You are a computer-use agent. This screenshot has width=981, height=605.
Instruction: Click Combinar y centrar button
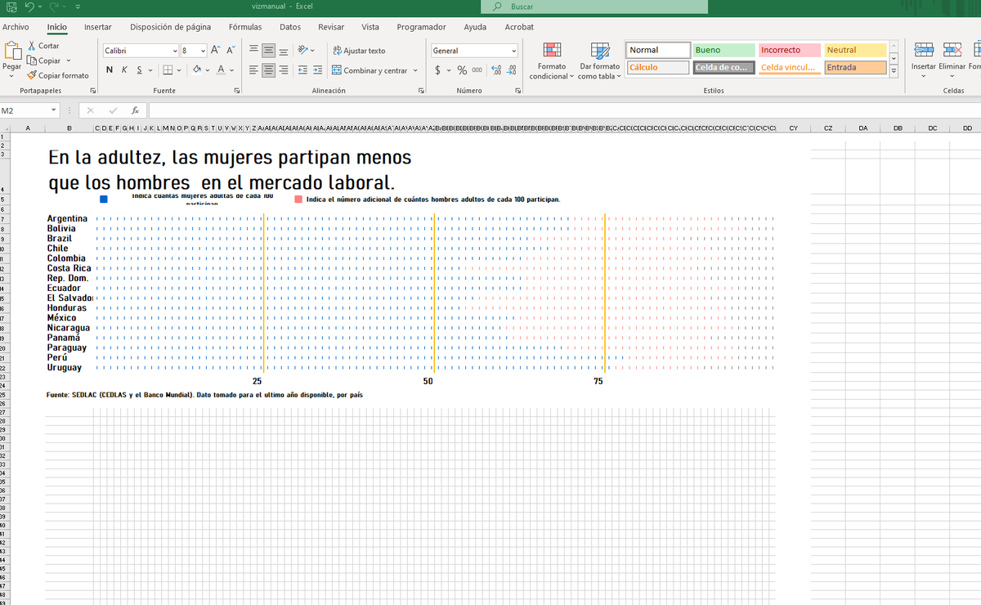click(370, 70)
